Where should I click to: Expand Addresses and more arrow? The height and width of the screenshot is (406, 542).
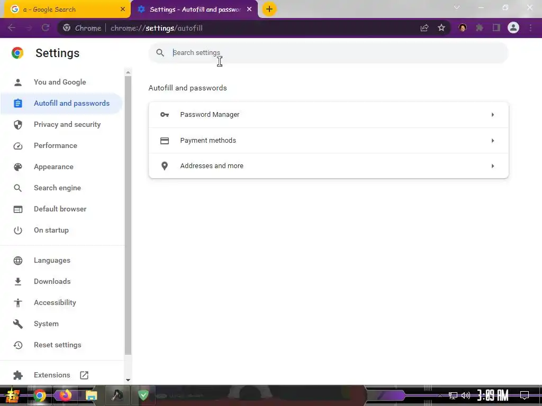pos(493,166)
